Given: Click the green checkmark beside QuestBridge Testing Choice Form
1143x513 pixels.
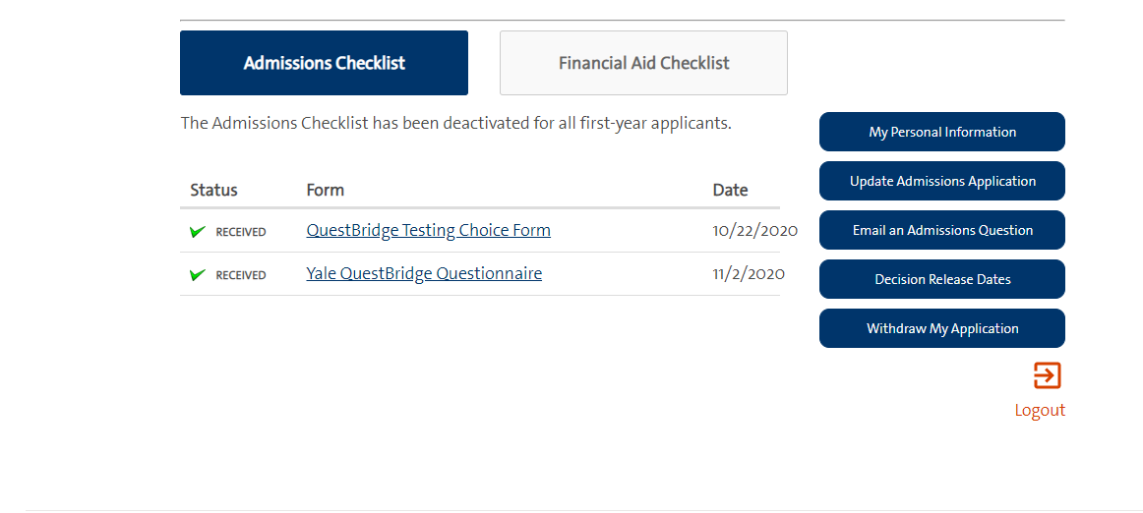Looking at the screenshot, I should click(198, 232).
